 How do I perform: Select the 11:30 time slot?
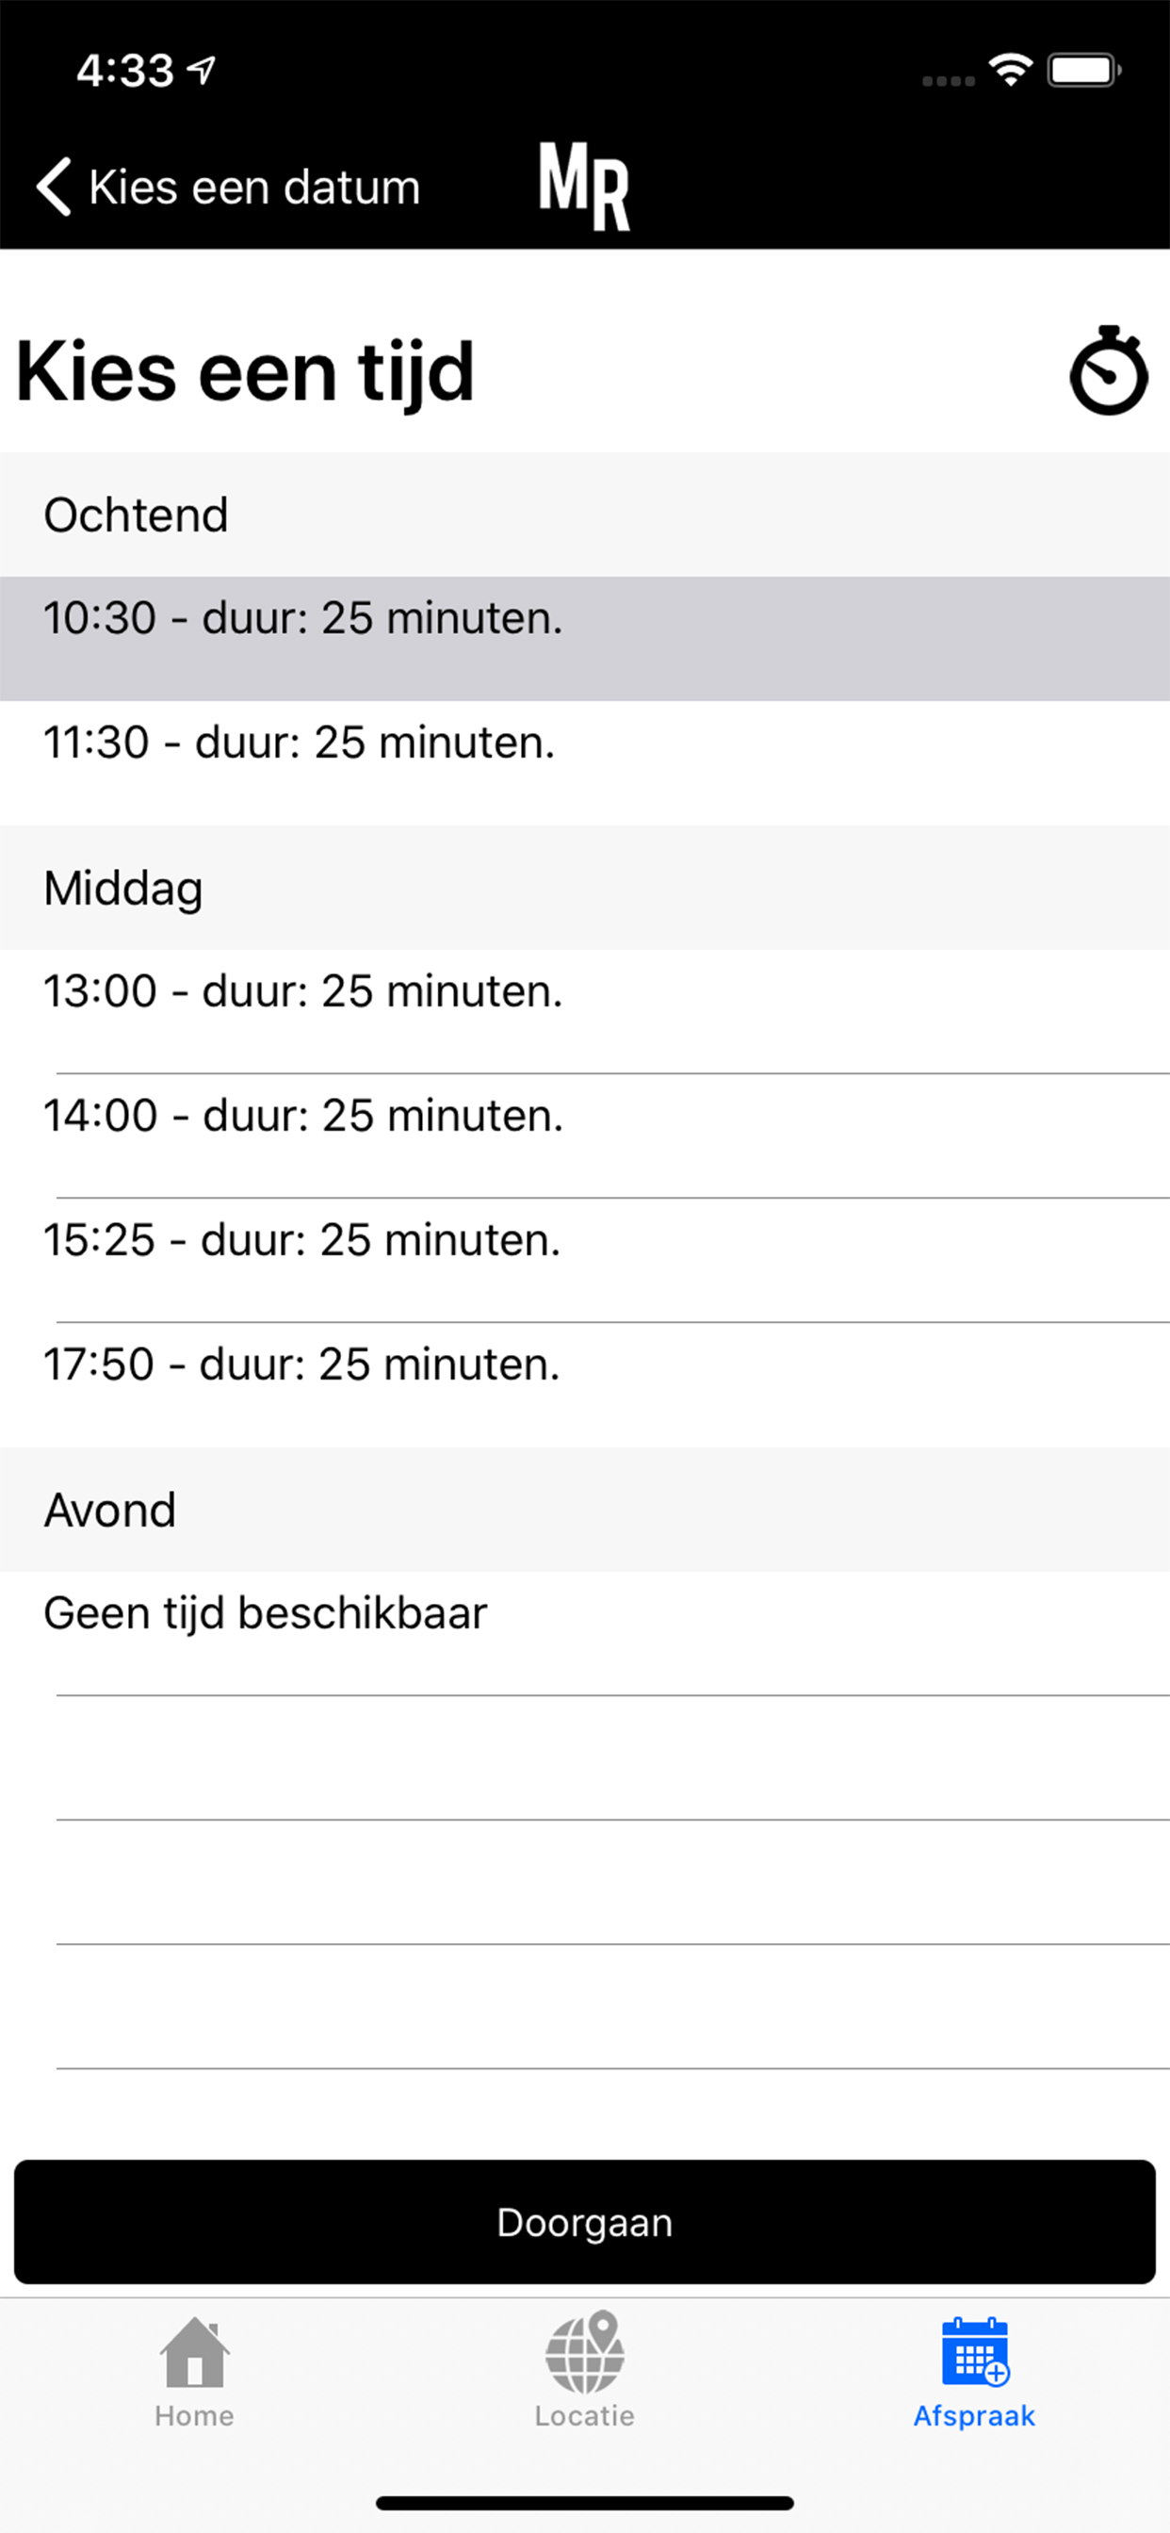[x=585, y=763]
